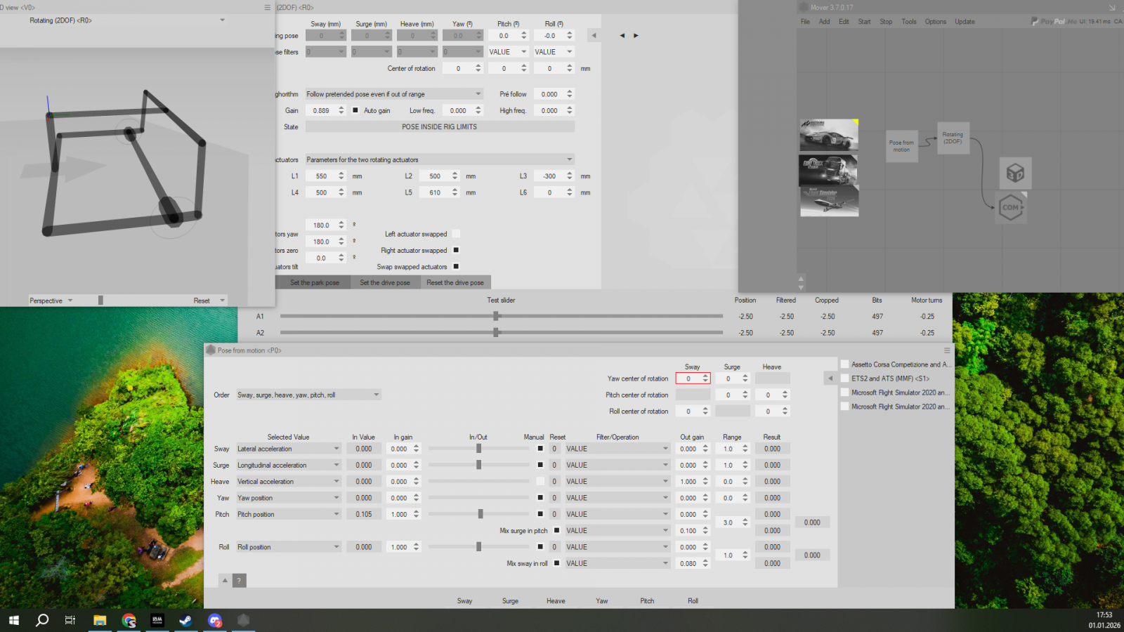Toggle the Auto gain checkbox
Viewport: 1124px width, 632px height.
point(355,110)
